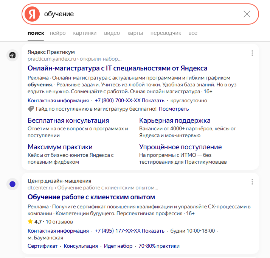270x258 pixels.
Task: Click the Яндекс Практикум site name
Action: click(51, 52)
